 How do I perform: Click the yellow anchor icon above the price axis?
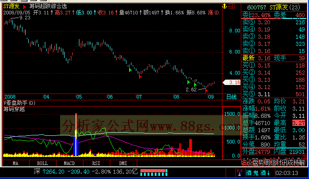pos(224,6)
